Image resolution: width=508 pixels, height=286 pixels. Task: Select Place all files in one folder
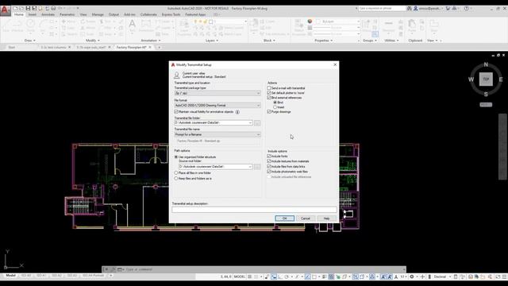[176, 173]
